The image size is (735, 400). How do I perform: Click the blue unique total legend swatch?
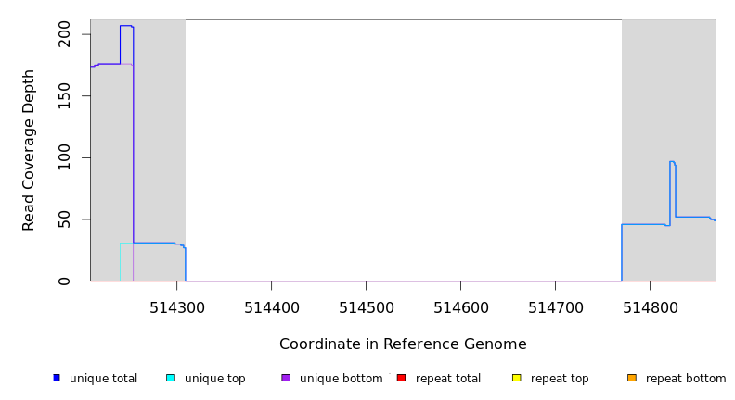pos(57,378)
